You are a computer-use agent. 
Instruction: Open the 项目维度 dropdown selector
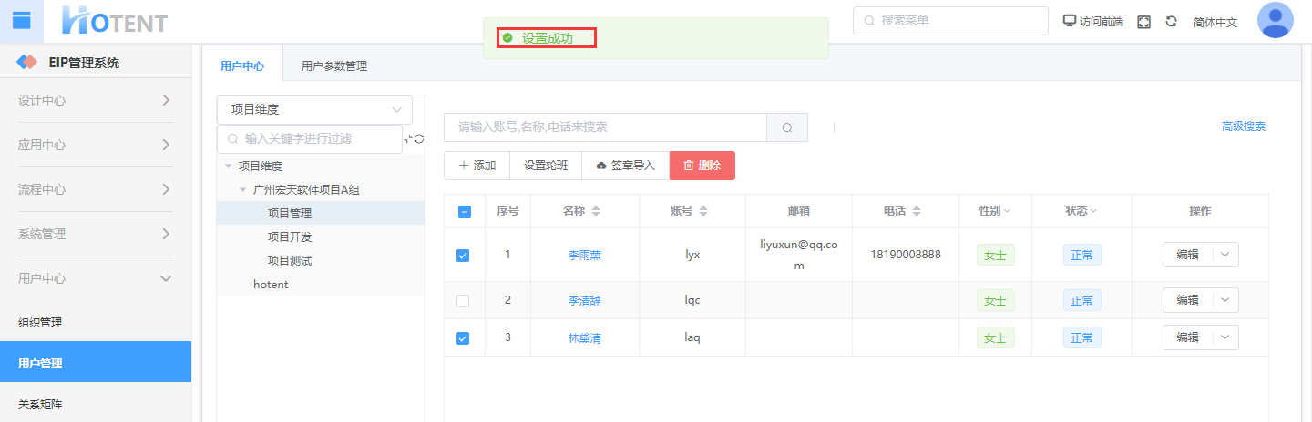314,110
